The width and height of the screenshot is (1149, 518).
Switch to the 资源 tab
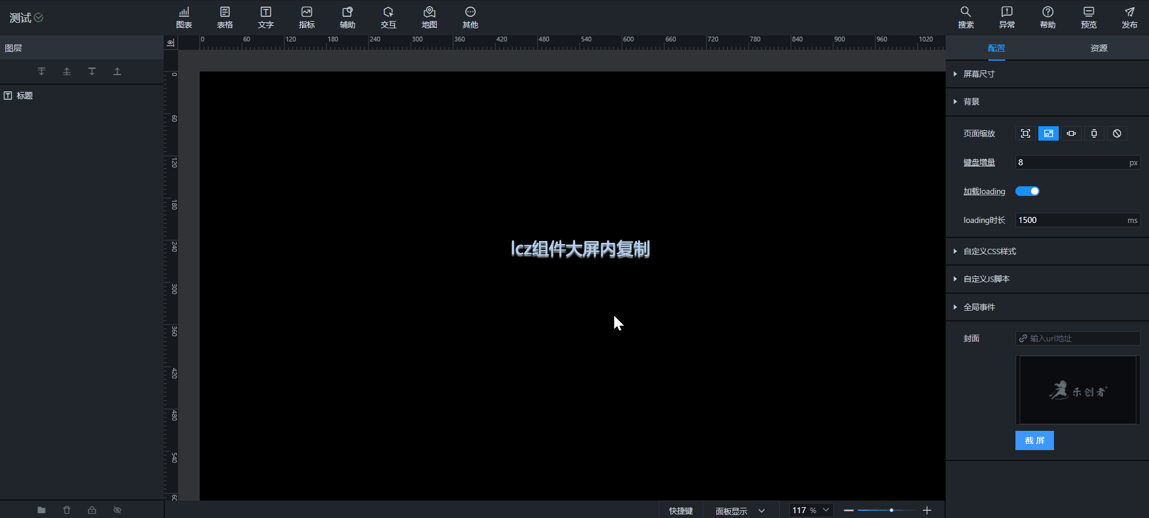[1098, 48]
